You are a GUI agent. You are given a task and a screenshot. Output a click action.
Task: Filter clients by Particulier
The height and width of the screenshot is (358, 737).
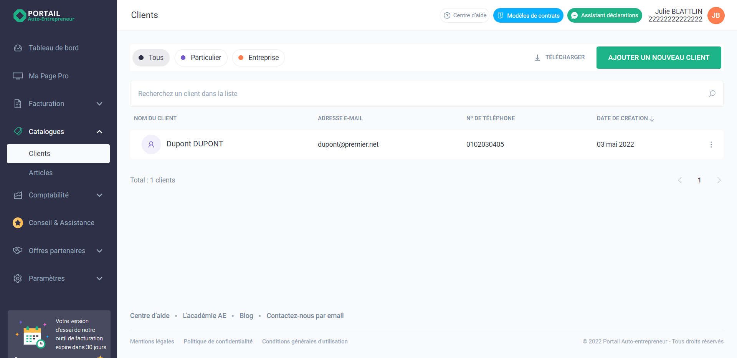point(201,58)
